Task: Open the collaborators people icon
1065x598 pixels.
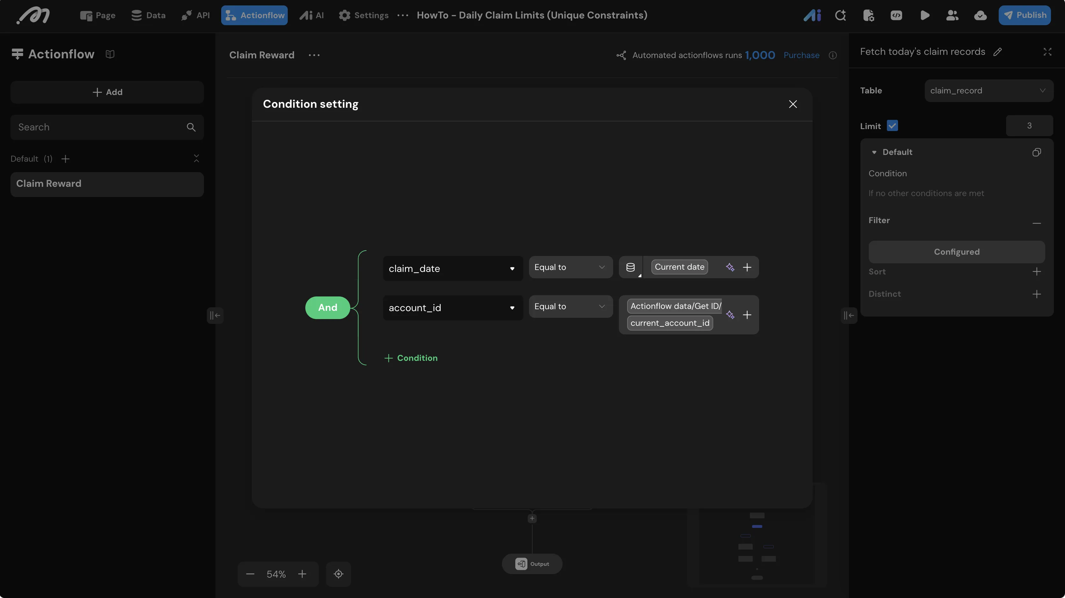Action: (x=952, y=15)
